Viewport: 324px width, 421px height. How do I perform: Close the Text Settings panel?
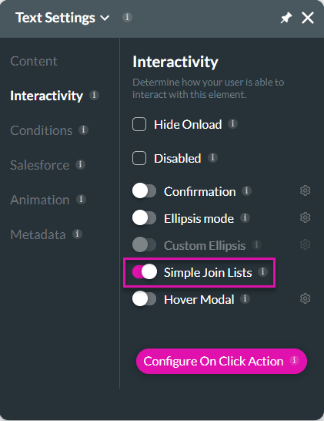307,19
